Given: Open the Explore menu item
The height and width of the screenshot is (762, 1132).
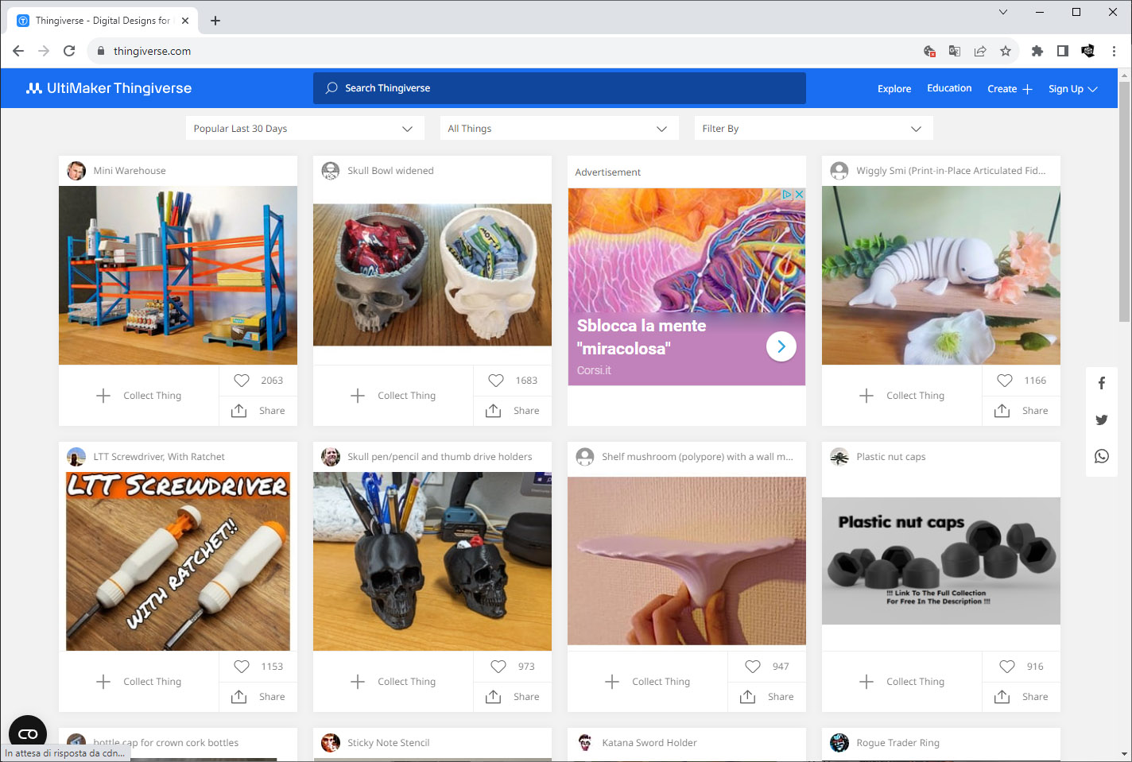Looking at the screenshot, I should click(x=894, y=89).
